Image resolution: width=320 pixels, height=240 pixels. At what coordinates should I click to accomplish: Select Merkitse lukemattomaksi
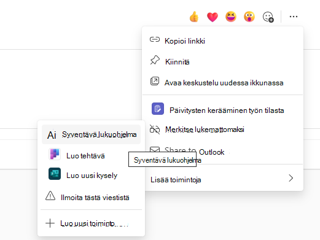click(222, 130)
